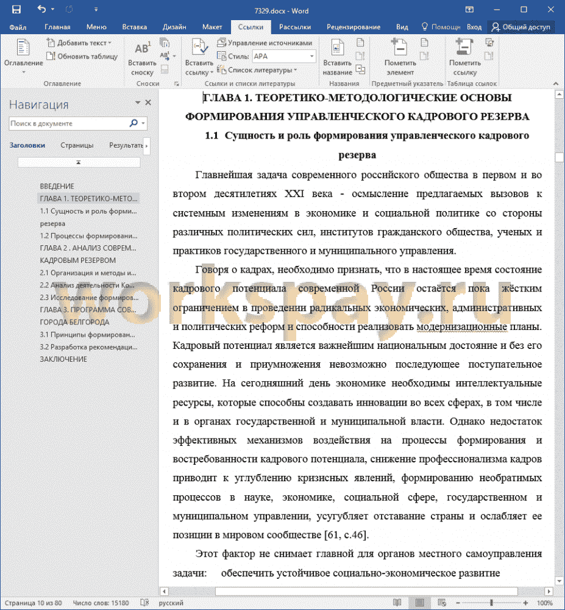This screenshot has height=610, width=565.
Task: Go to ЗАКЛЮЧЕНИЕ heading
Action: pos(63,359)
